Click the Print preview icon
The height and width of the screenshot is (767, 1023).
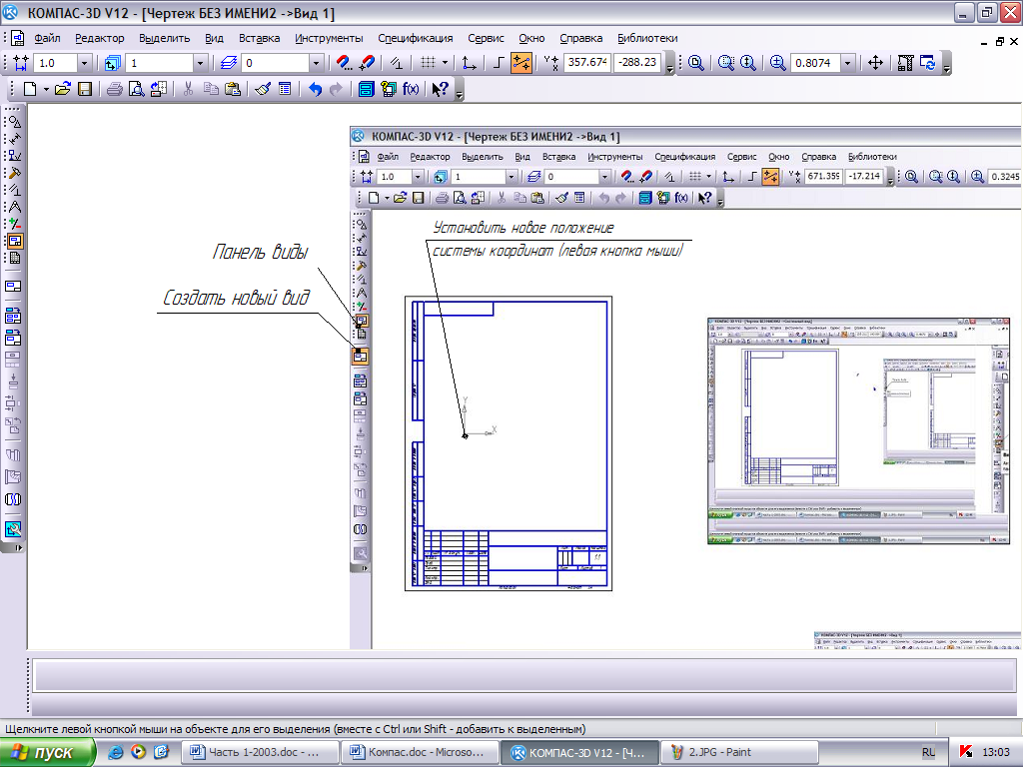coord(136,89)
